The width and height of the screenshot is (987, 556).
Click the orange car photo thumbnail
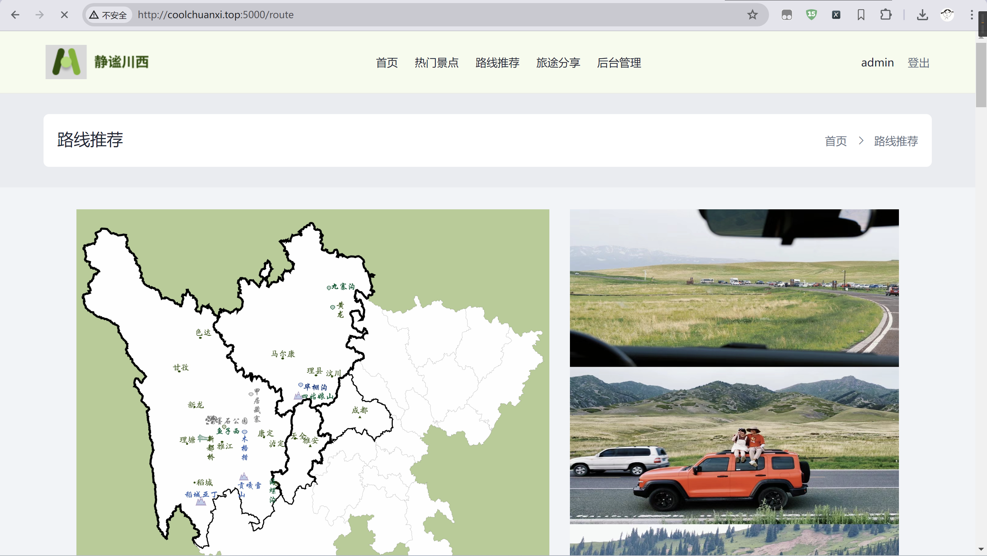coord(734,445)
